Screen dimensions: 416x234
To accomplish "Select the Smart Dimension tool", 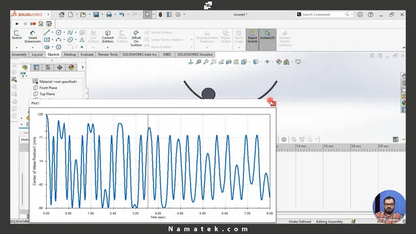I will pyautogui.click(x=32, y=36).
